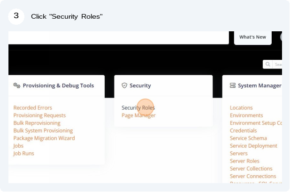Open the Jobs link

(x=18, y=146)
